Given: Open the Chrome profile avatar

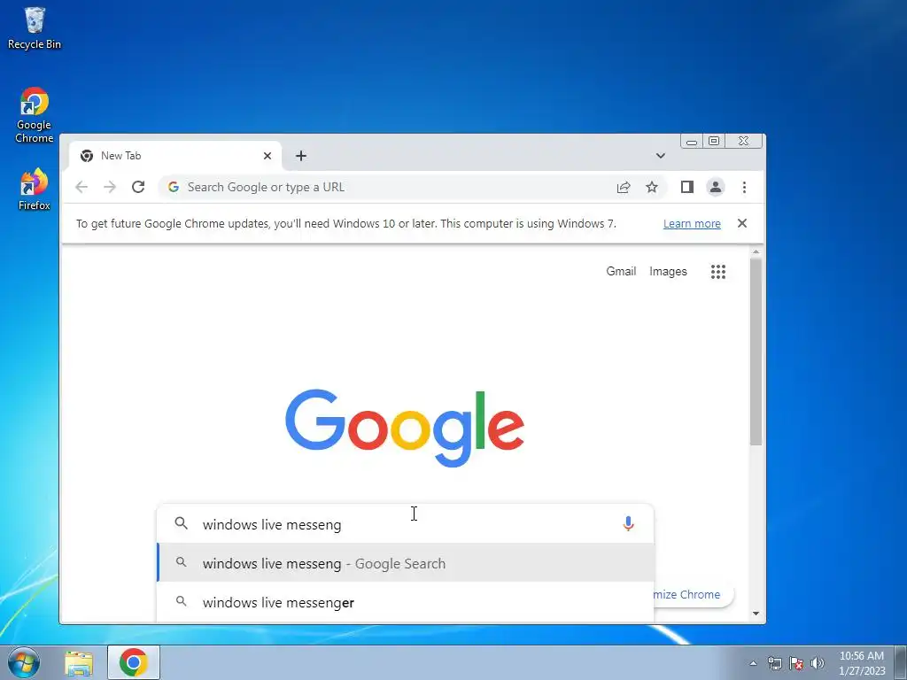Looking at the screenshot, I should pyautogui.click(x=716, y=187).
